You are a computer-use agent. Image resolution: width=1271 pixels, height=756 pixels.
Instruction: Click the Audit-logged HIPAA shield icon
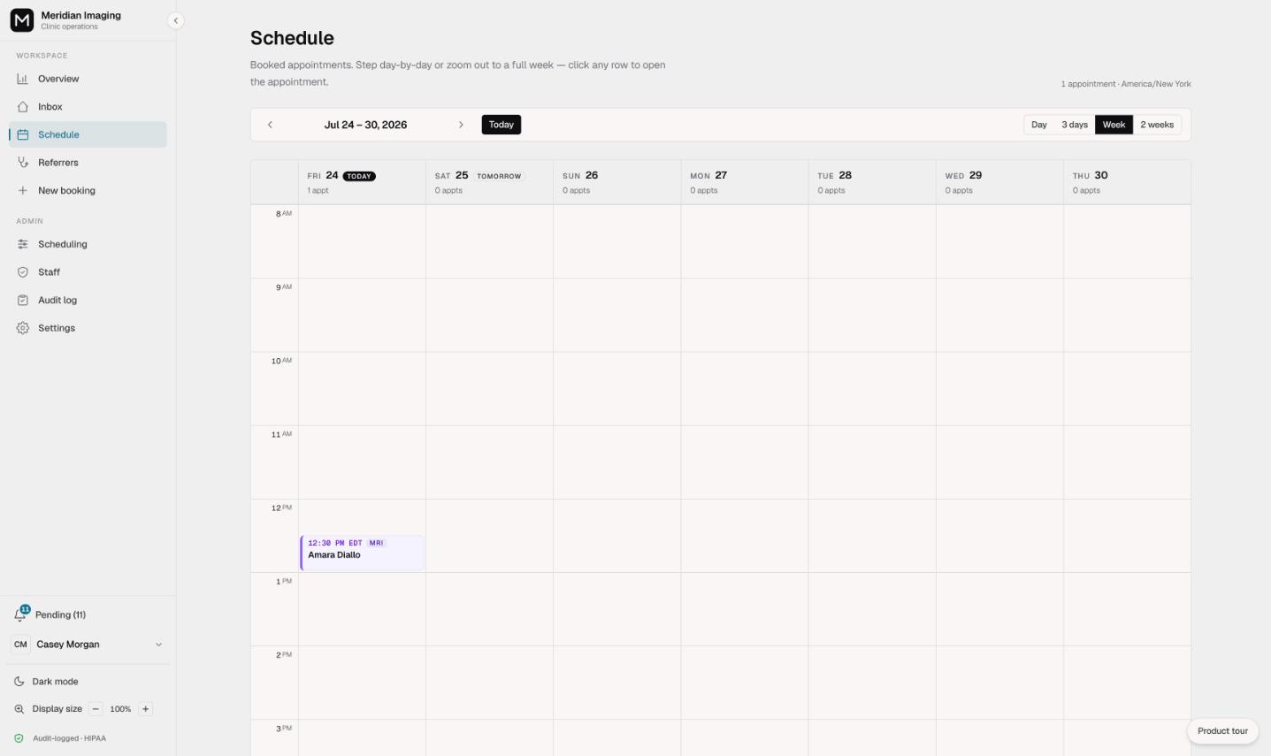[19, 738]
